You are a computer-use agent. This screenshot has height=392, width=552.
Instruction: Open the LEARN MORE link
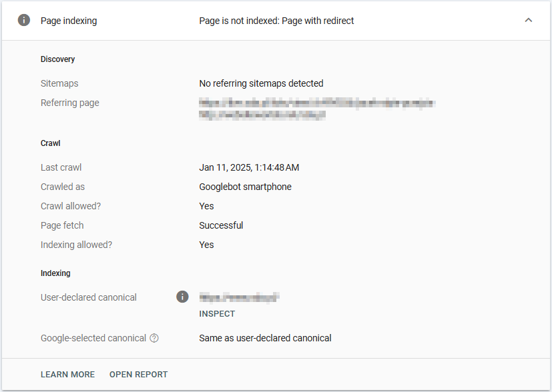[67, 375]
